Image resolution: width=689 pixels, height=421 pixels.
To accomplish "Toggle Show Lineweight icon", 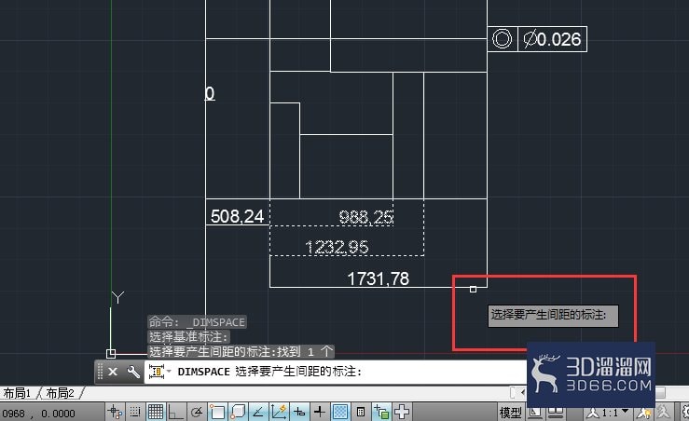I will click(320, 413).
